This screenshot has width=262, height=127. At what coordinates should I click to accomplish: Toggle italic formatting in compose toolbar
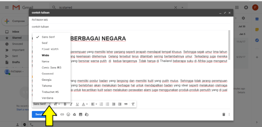71,104
